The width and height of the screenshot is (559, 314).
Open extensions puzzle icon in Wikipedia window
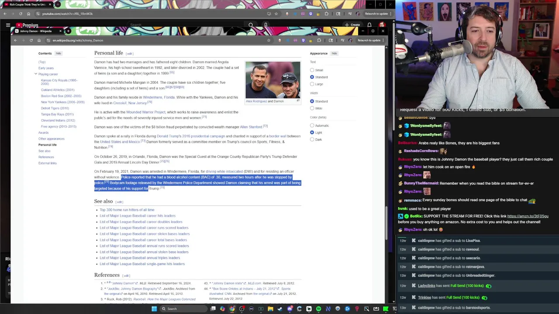click(x=319, y=40)
